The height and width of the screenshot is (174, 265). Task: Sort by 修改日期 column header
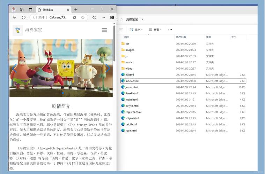click(x=181, y=37)
